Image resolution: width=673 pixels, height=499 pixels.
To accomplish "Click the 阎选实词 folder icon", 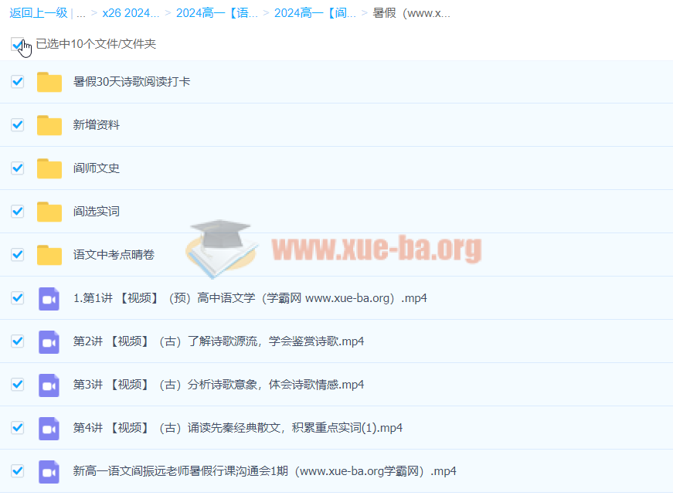I will (49, 212).
